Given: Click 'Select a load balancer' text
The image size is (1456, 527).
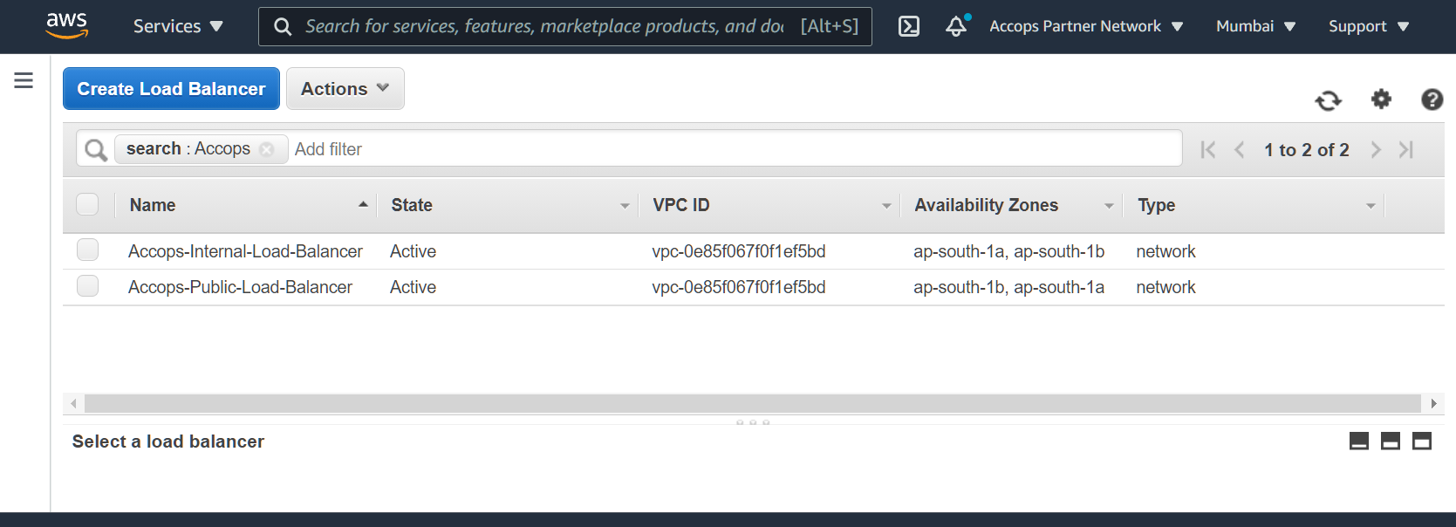Looking at the screenshot, I should point(167,441).
